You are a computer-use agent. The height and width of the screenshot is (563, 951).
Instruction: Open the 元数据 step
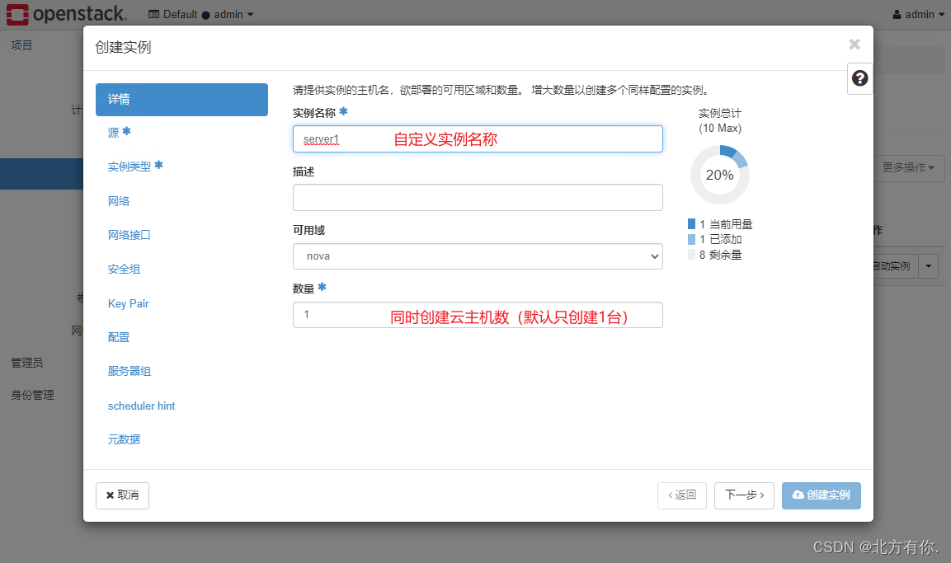pyautogui.click(x=124, y=439)
